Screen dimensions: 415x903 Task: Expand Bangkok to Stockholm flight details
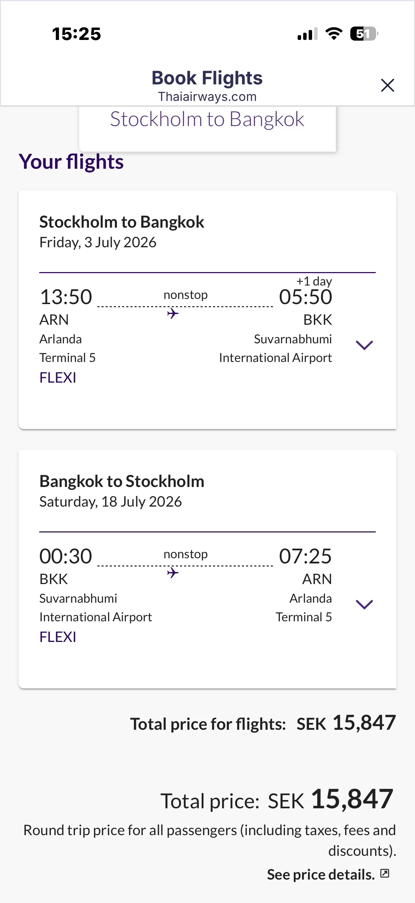click(364, 604)
